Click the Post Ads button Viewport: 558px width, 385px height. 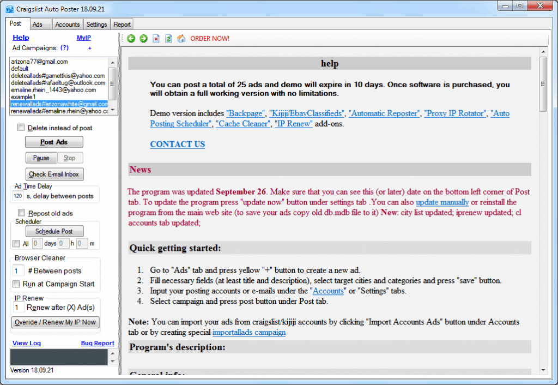pos(54,142)
